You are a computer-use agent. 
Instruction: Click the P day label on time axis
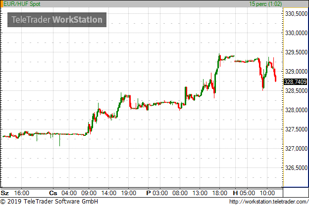tap(149, 193)
